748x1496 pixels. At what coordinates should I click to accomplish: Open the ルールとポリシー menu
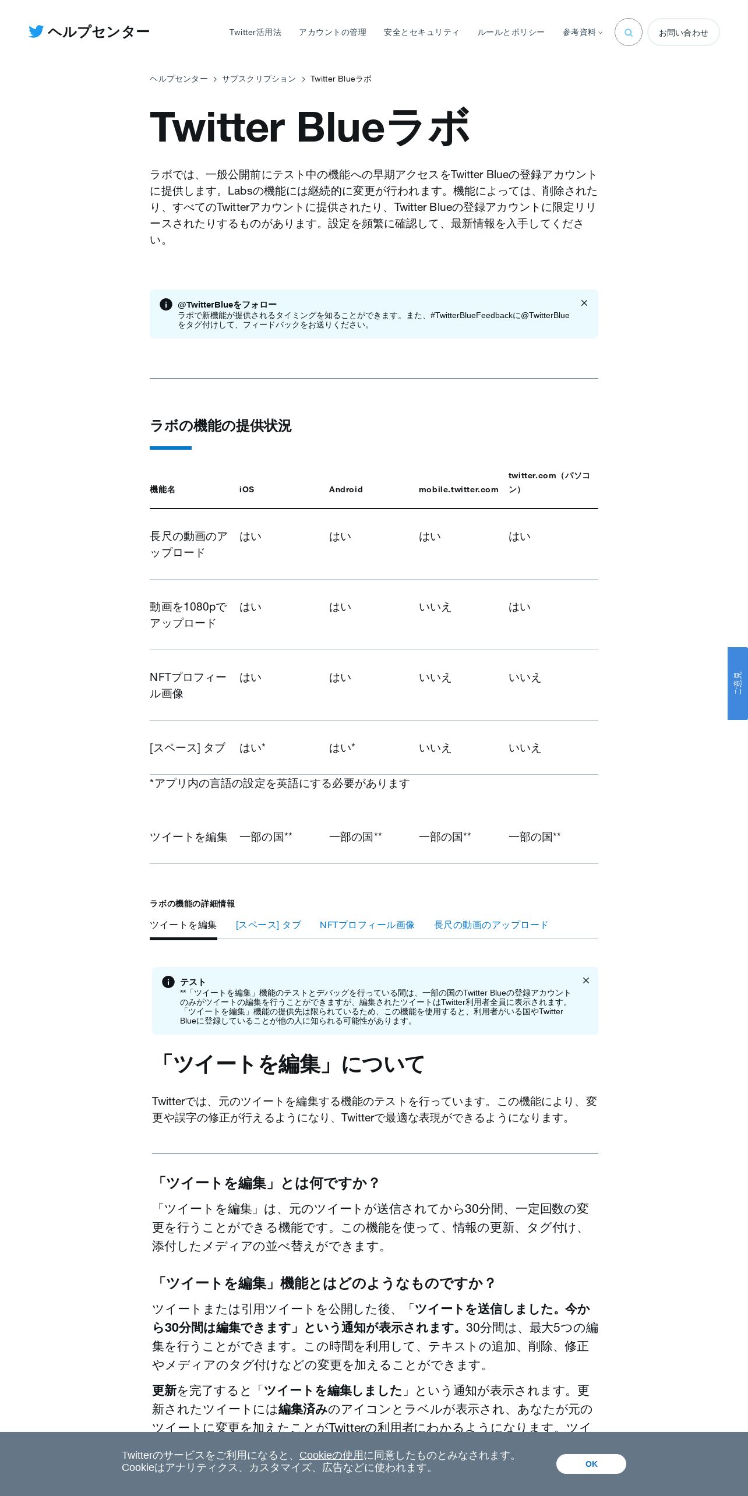[x=511, y=32]
